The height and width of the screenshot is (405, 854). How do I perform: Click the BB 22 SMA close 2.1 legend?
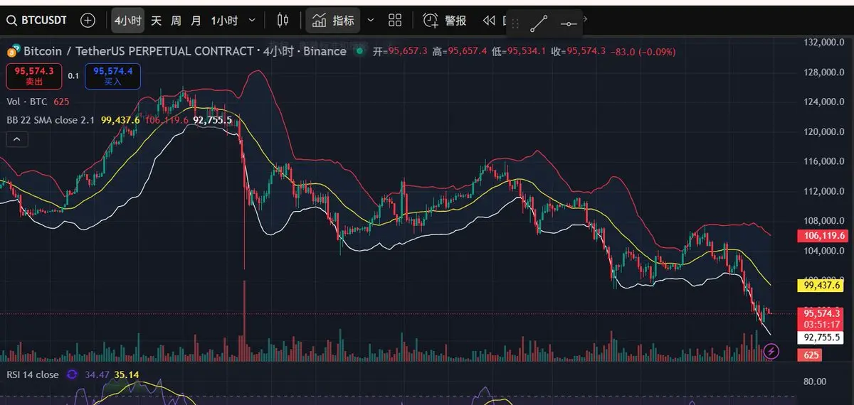[x=51, y=120]
